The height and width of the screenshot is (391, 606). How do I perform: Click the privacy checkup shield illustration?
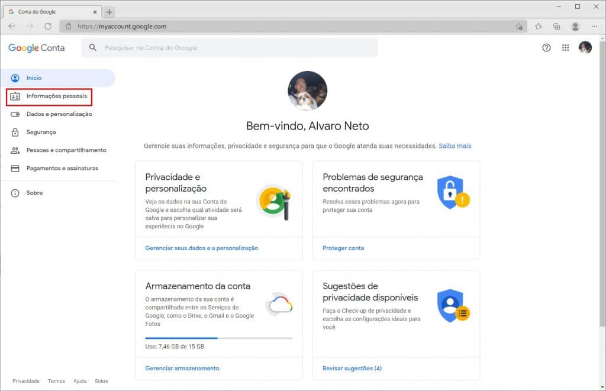(453, 306)
